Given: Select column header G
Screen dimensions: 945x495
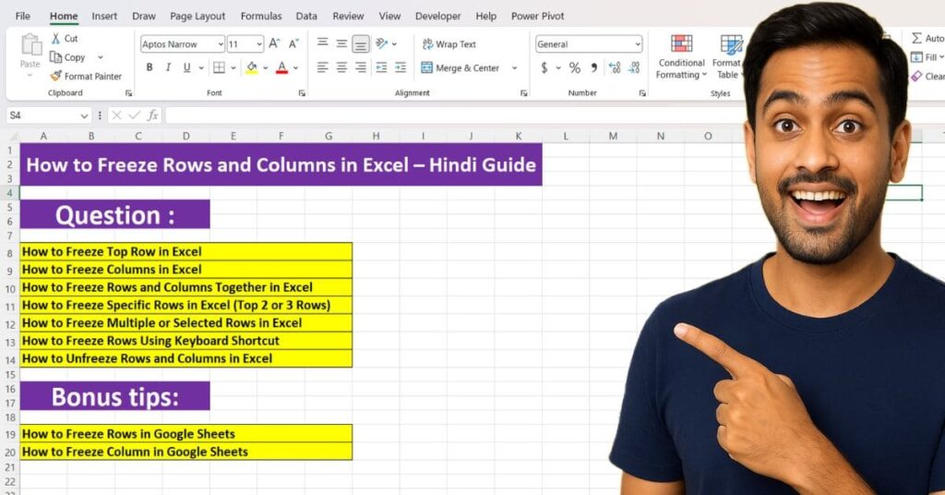Looking at the screenshot, I should pos(329,137).
